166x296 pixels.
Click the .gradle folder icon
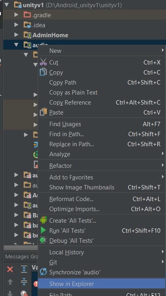point(27,15)
